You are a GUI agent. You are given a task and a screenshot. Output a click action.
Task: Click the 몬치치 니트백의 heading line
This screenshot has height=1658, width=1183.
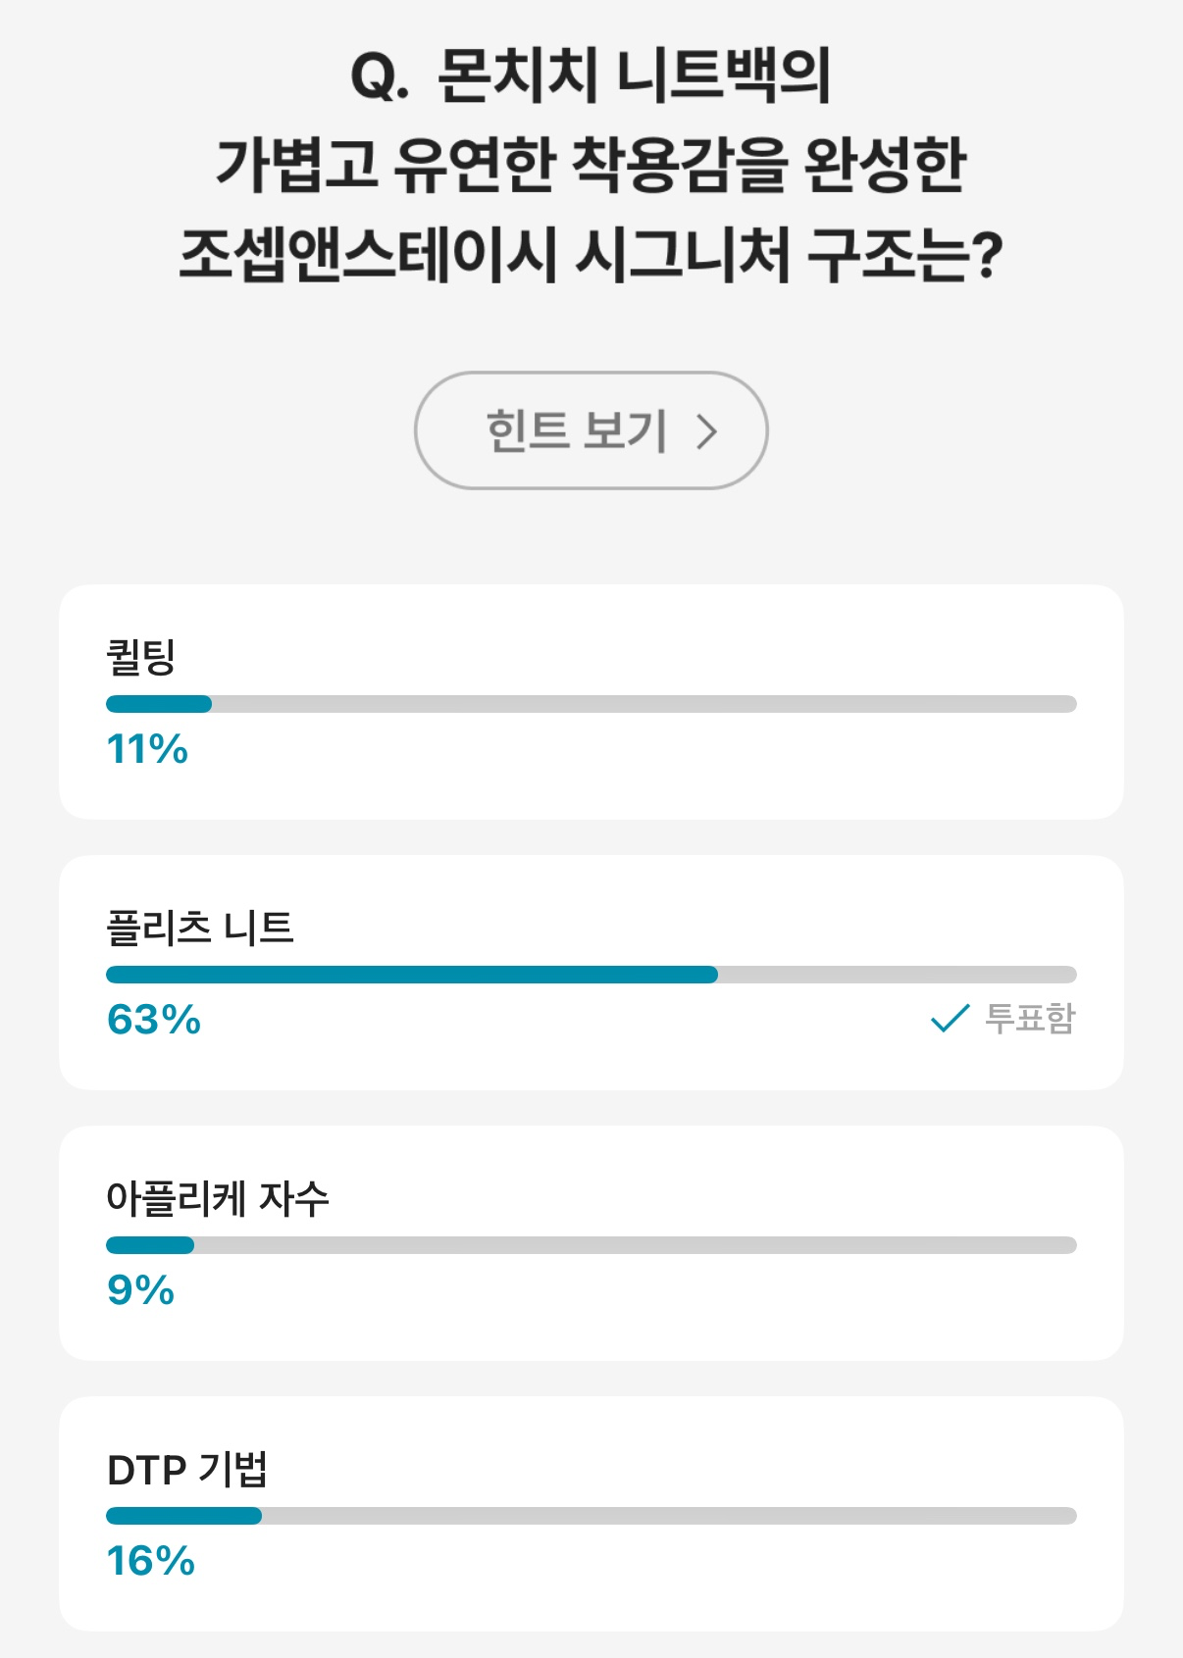point(634,75)
